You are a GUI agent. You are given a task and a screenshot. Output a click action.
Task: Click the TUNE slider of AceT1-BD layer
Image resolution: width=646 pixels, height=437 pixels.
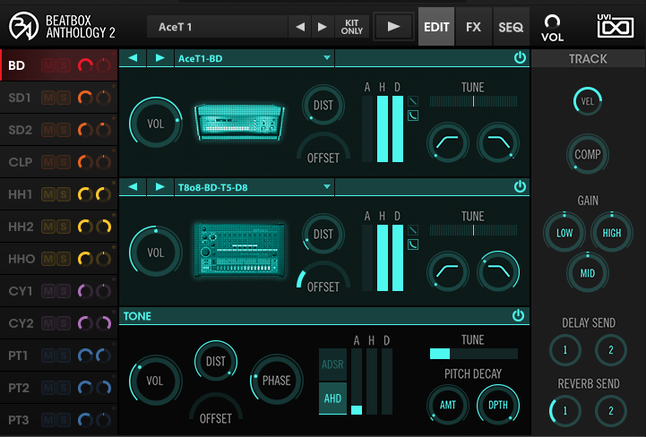pyautogui.click(x=473, y=101)
